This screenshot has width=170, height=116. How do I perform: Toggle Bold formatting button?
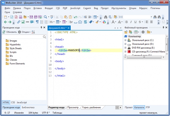point(127,22)
